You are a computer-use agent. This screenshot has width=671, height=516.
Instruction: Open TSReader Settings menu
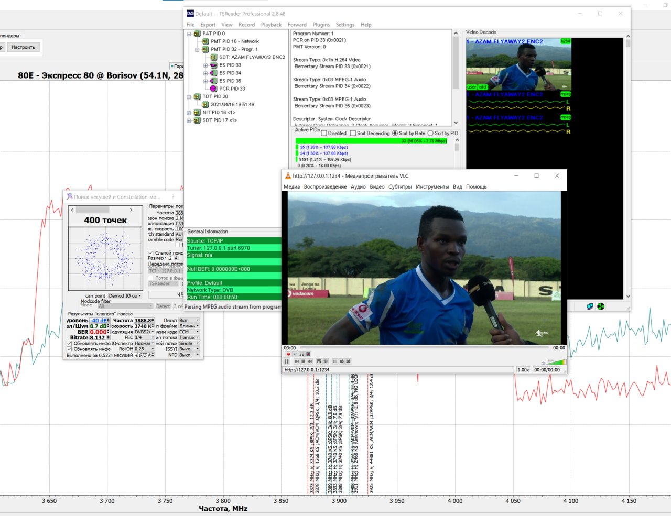pos(345,25)
